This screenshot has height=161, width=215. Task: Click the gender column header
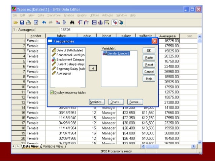[x=36, y=36]
